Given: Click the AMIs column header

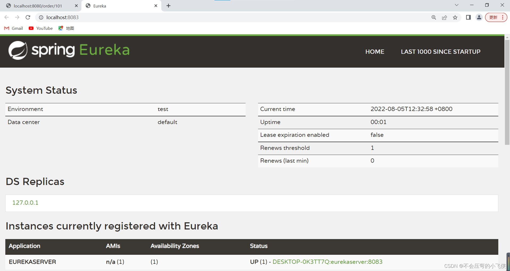Looking at the screenshot, I should pyautogui.click(x=113, y=246).
